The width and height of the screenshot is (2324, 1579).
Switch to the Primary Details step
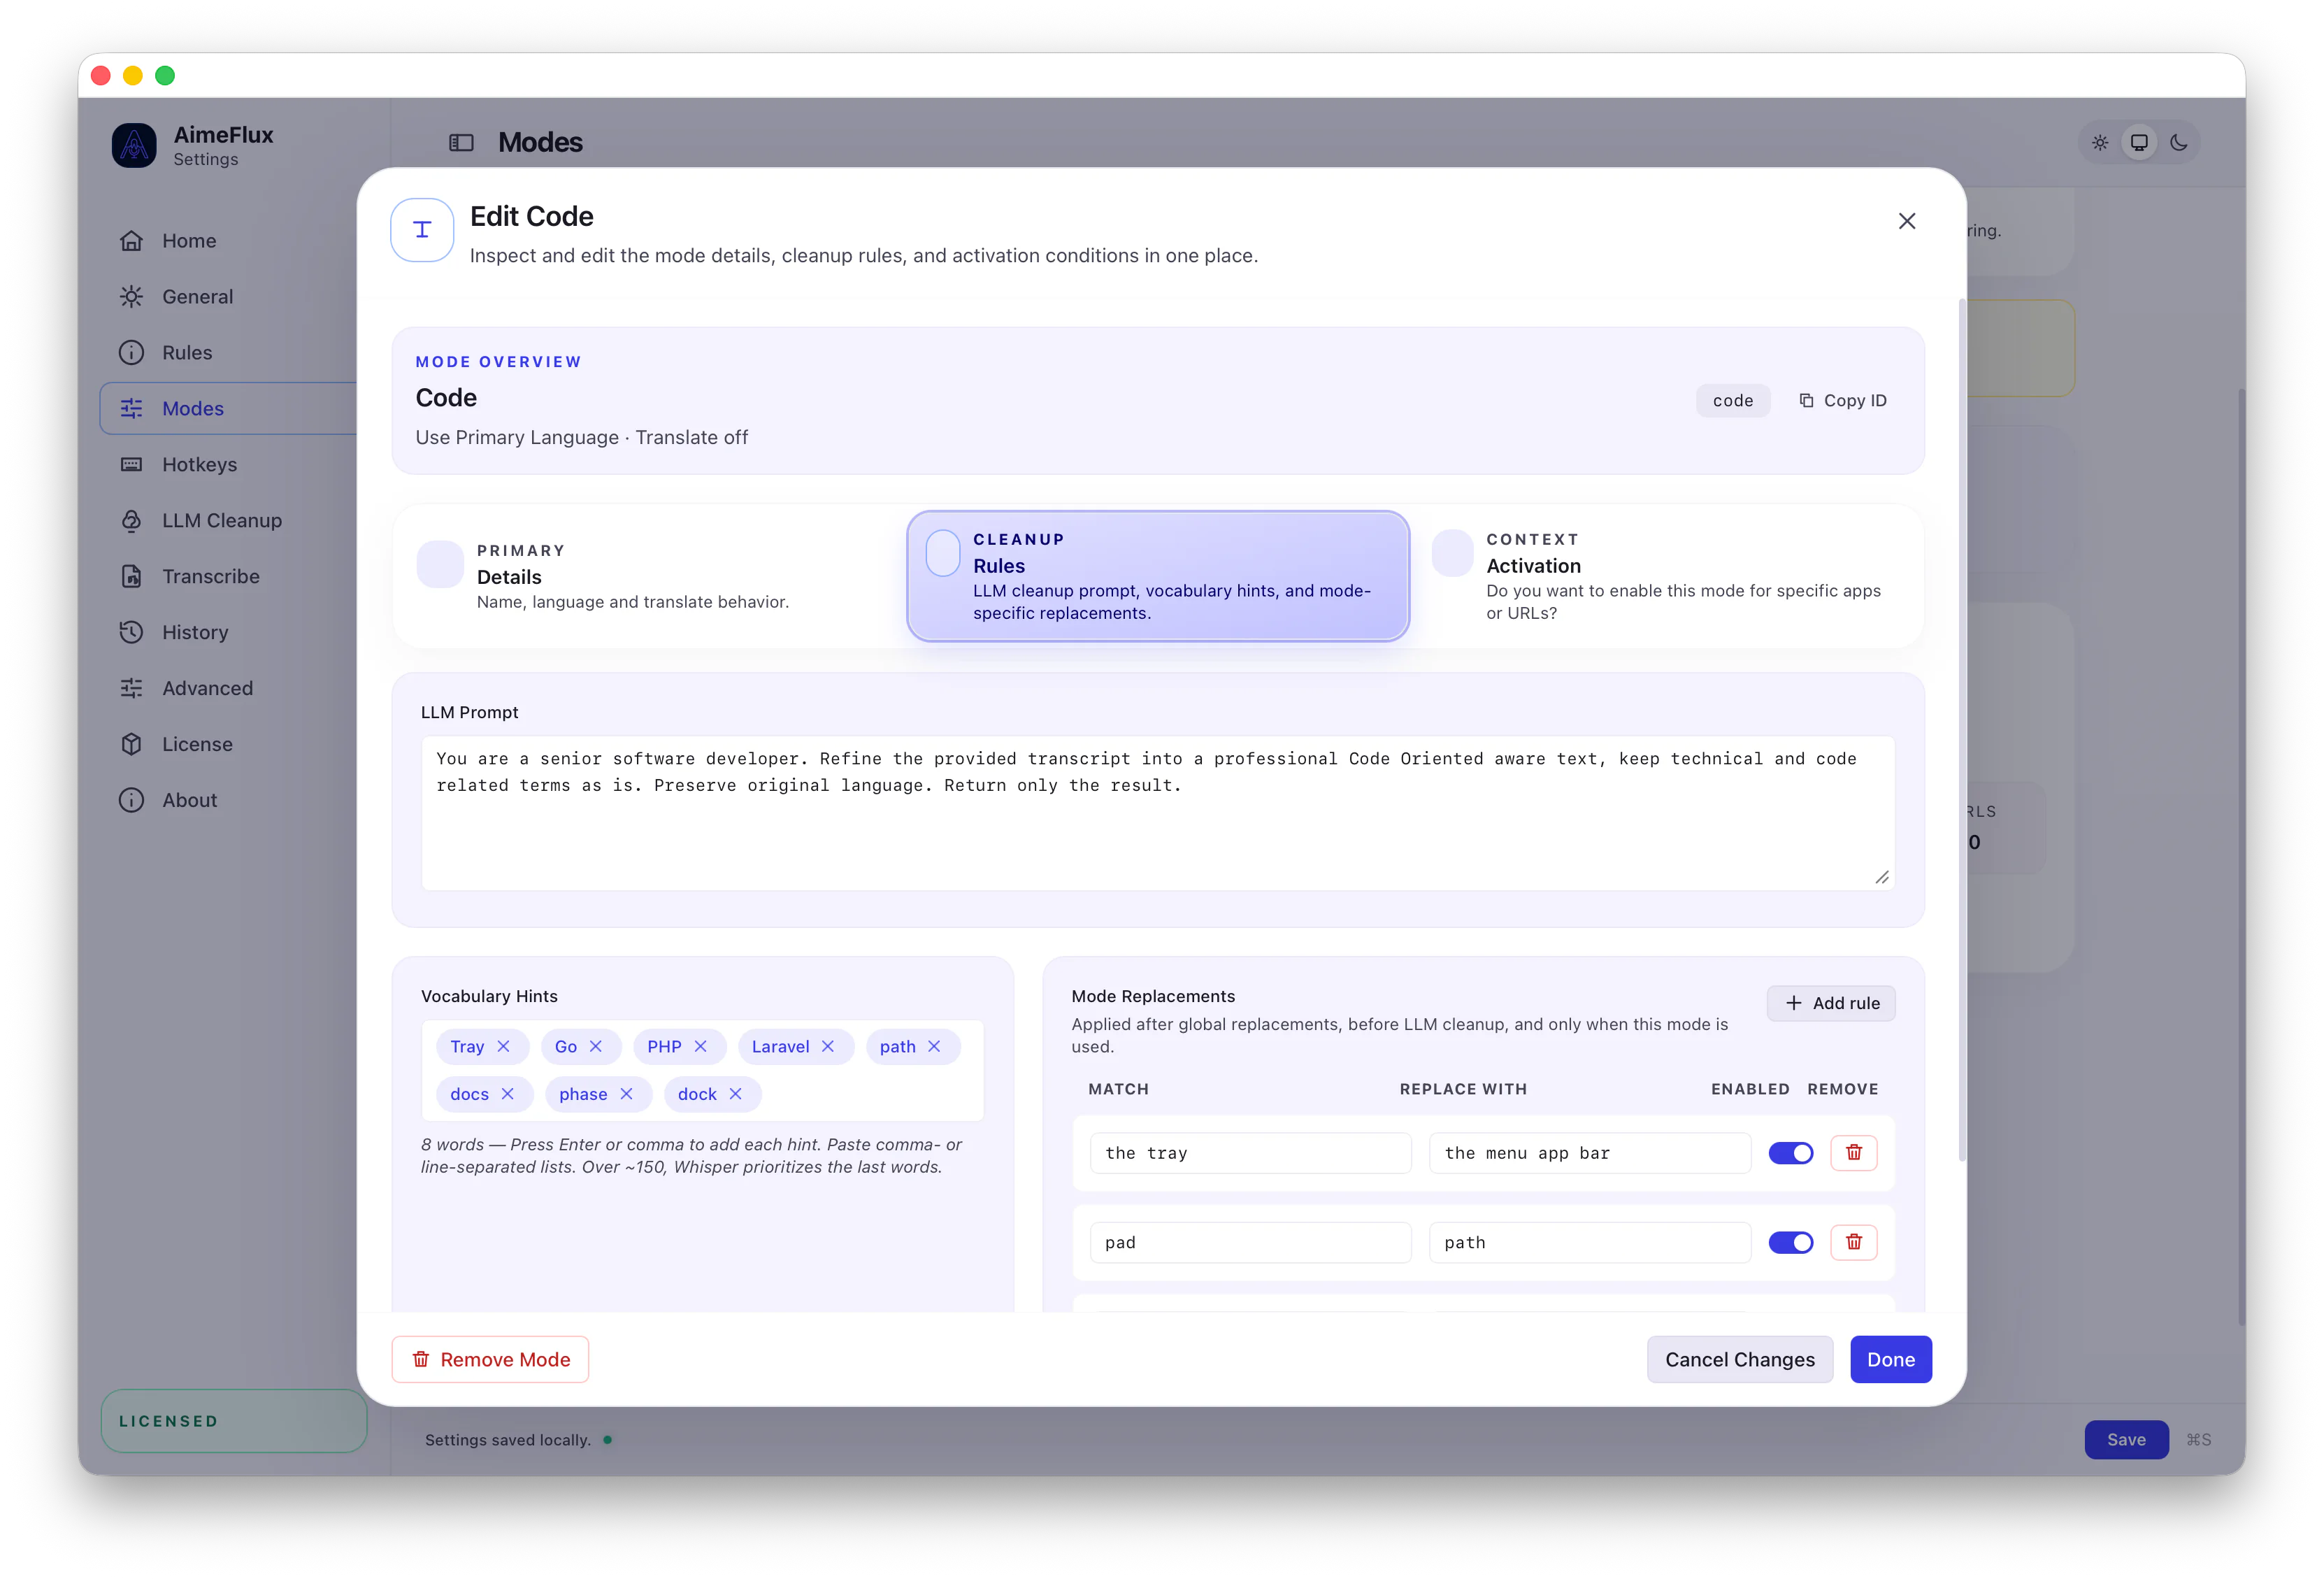tap(650, 576)
